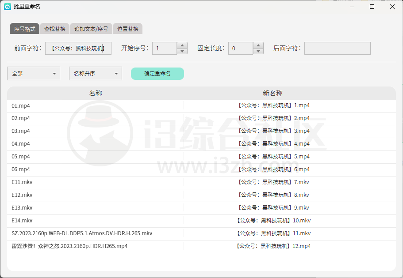
Task: Switch to the 序号格式 tab
Action: [x=24, y=29]
